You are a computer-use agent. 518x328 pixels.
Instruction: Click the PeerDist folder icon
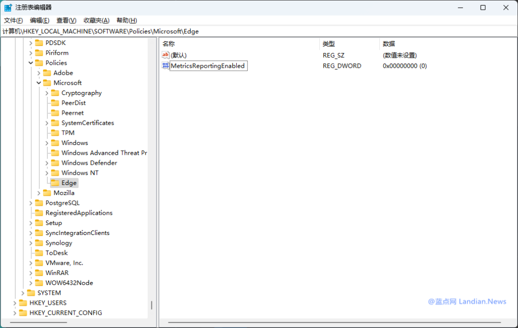click(55, 103)
